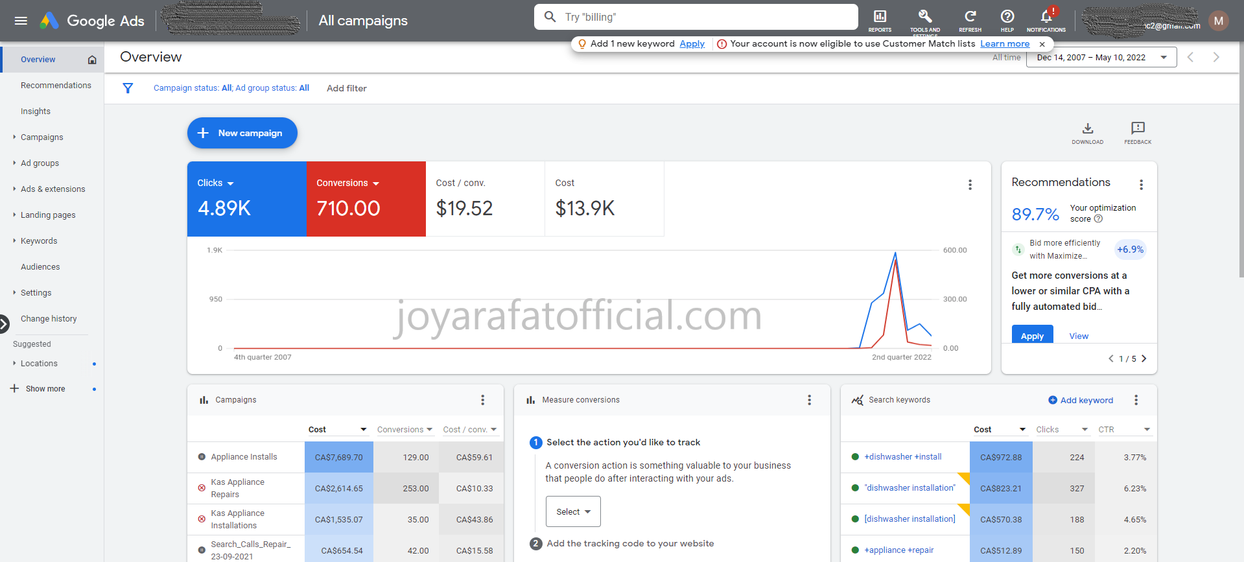Open Audiences in the sidebar
This screenshot has height=562, width=1244.
point(40,267)
